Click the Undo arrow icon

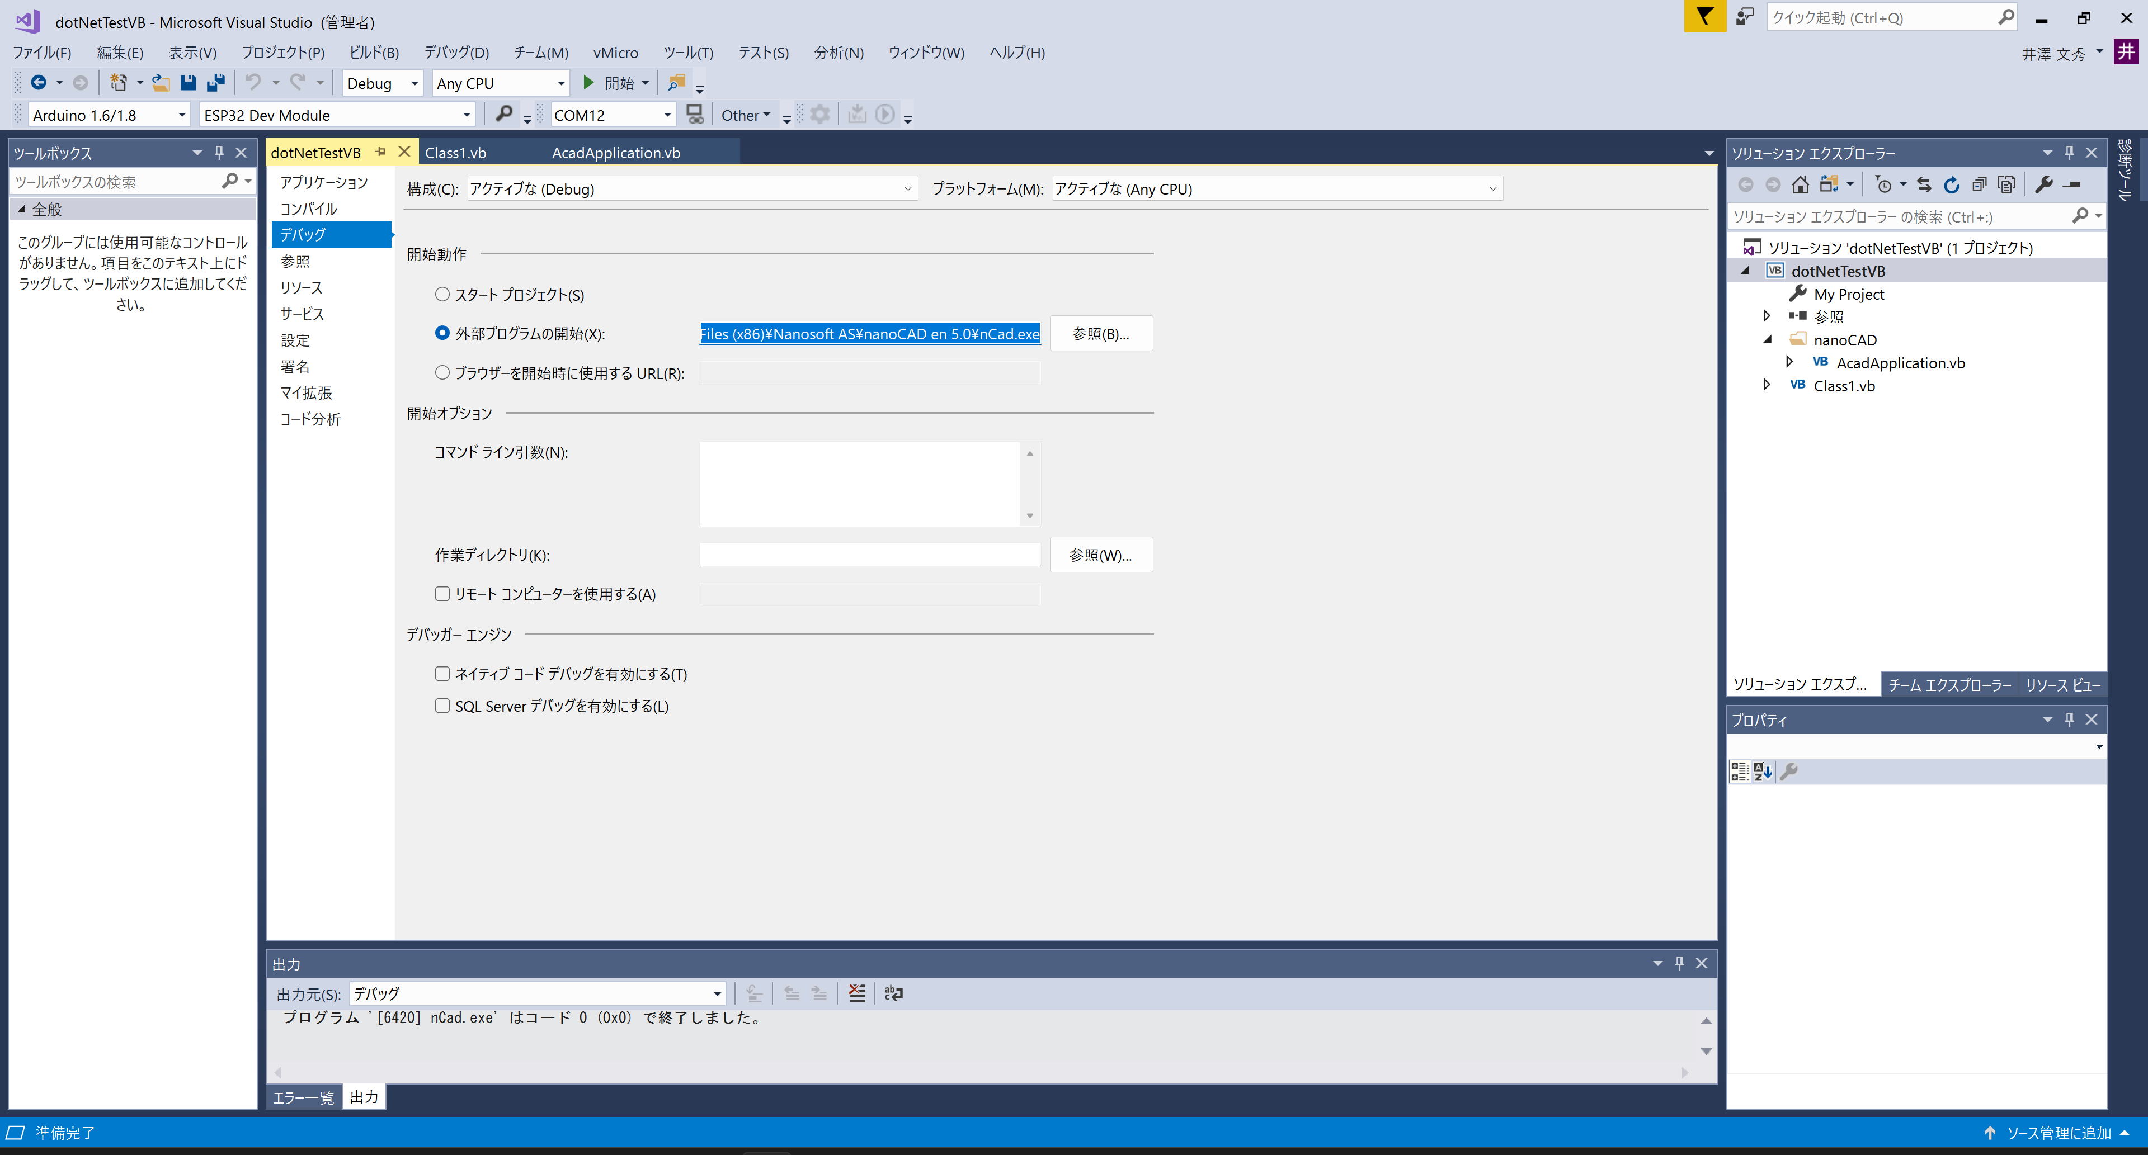253,83
